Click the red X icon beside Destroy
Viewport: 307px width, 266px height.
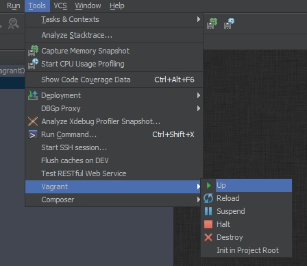click(x=208, y=237)
